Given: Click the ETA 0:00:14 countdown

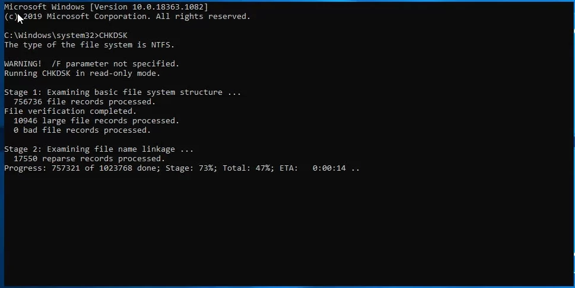Looking at the screenshot, I should [x=313, y=168].
